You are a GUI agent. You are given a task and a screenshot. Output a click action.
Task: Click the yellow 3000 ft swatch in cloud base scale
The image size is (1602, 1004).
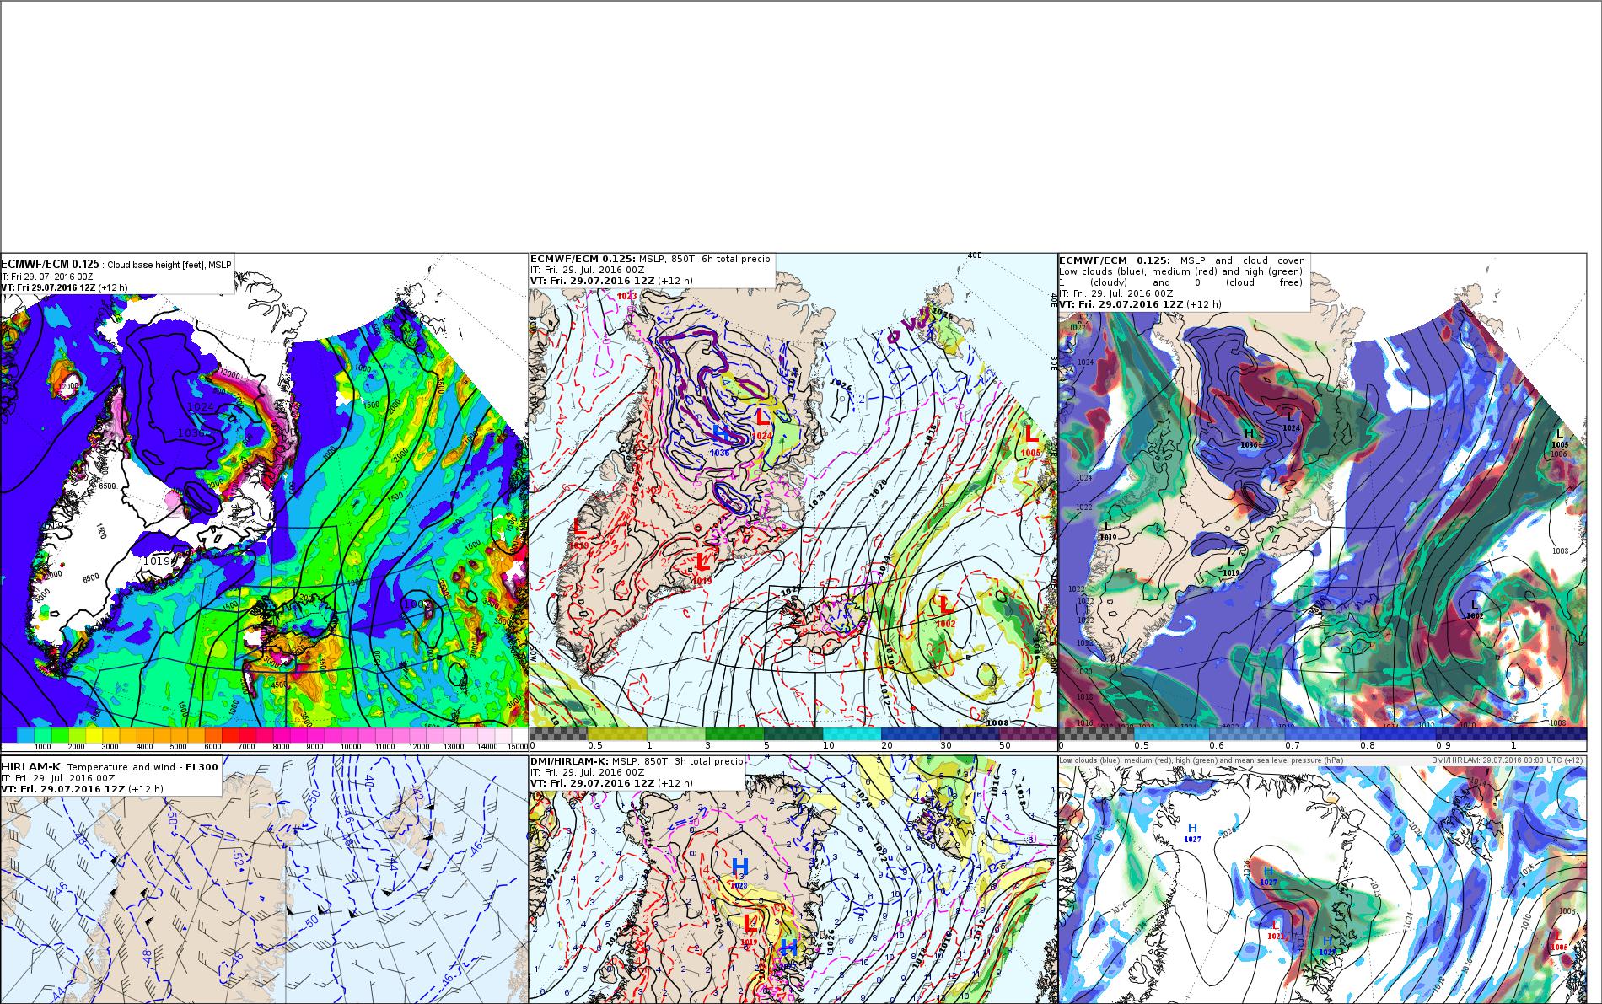[x=110, y=736]
